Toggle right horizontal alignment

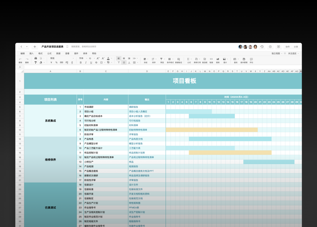click(x=129, y=59)
